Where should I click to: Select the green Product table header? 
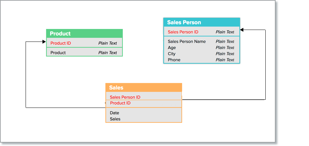pyautogui.click(x=84, y=34)
